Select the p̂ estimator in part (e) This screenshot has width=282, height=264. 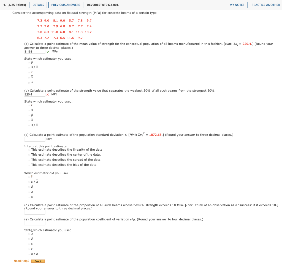(29, 238)
